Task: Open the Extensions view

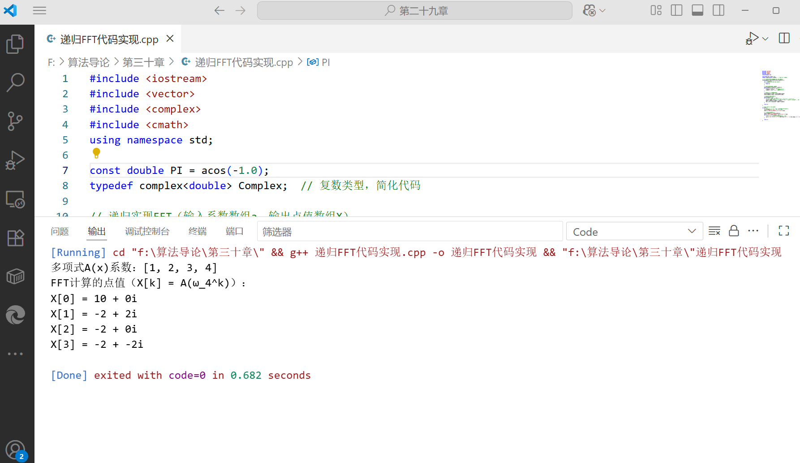Action: tap(15, 238)
